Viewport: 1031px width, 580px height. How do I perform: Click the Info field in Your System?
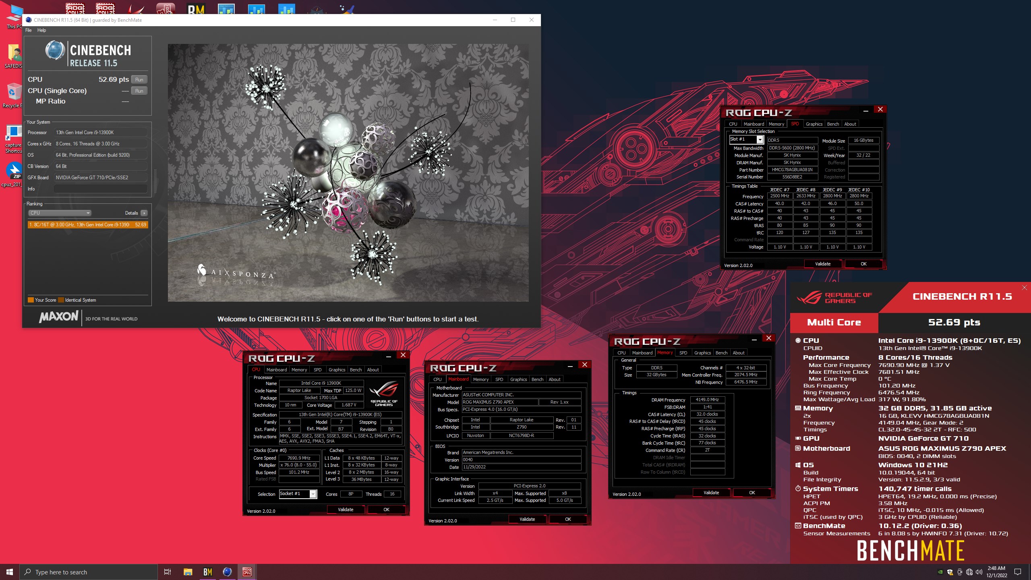pos(100,189)
